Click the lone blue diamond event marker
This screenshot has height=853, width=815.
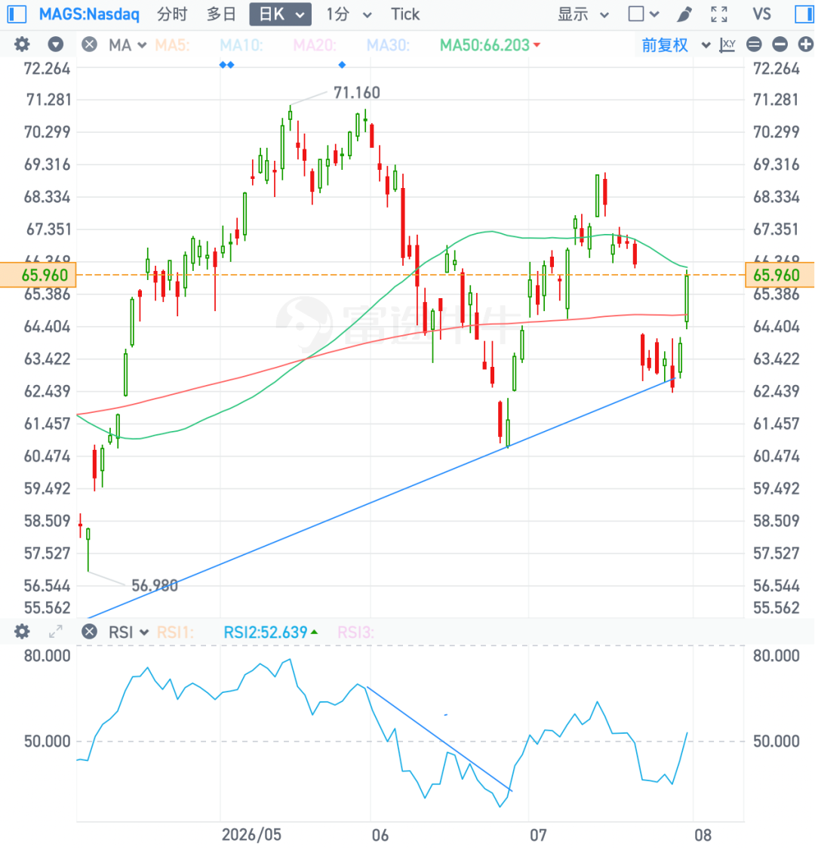point(342,65)
